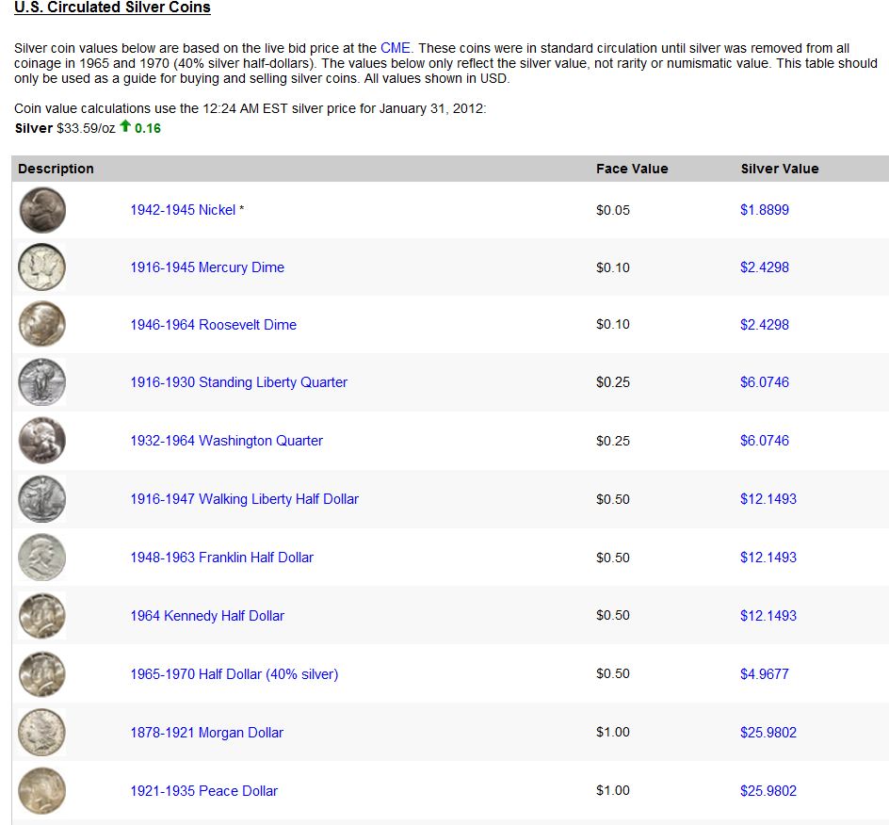Click the Silver Value column header
The height and width of the screenshot is (825, 889).
coord(779,170)
